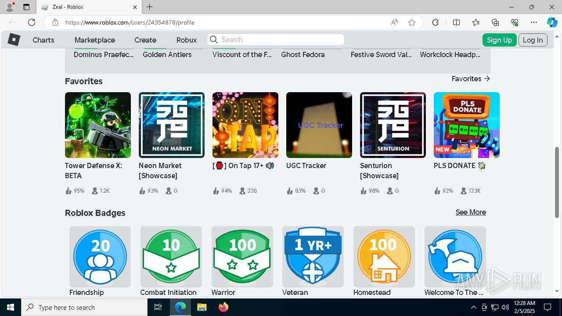The height and width of the screenshot is (316, 562).
Task: Click the On Tap 17+ title
Action: click(243, 165)
